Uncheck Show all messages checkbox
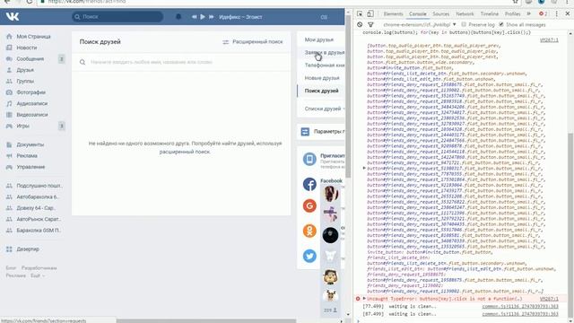The width and height of the screenshot is (574, 323). tap(501, 24)
